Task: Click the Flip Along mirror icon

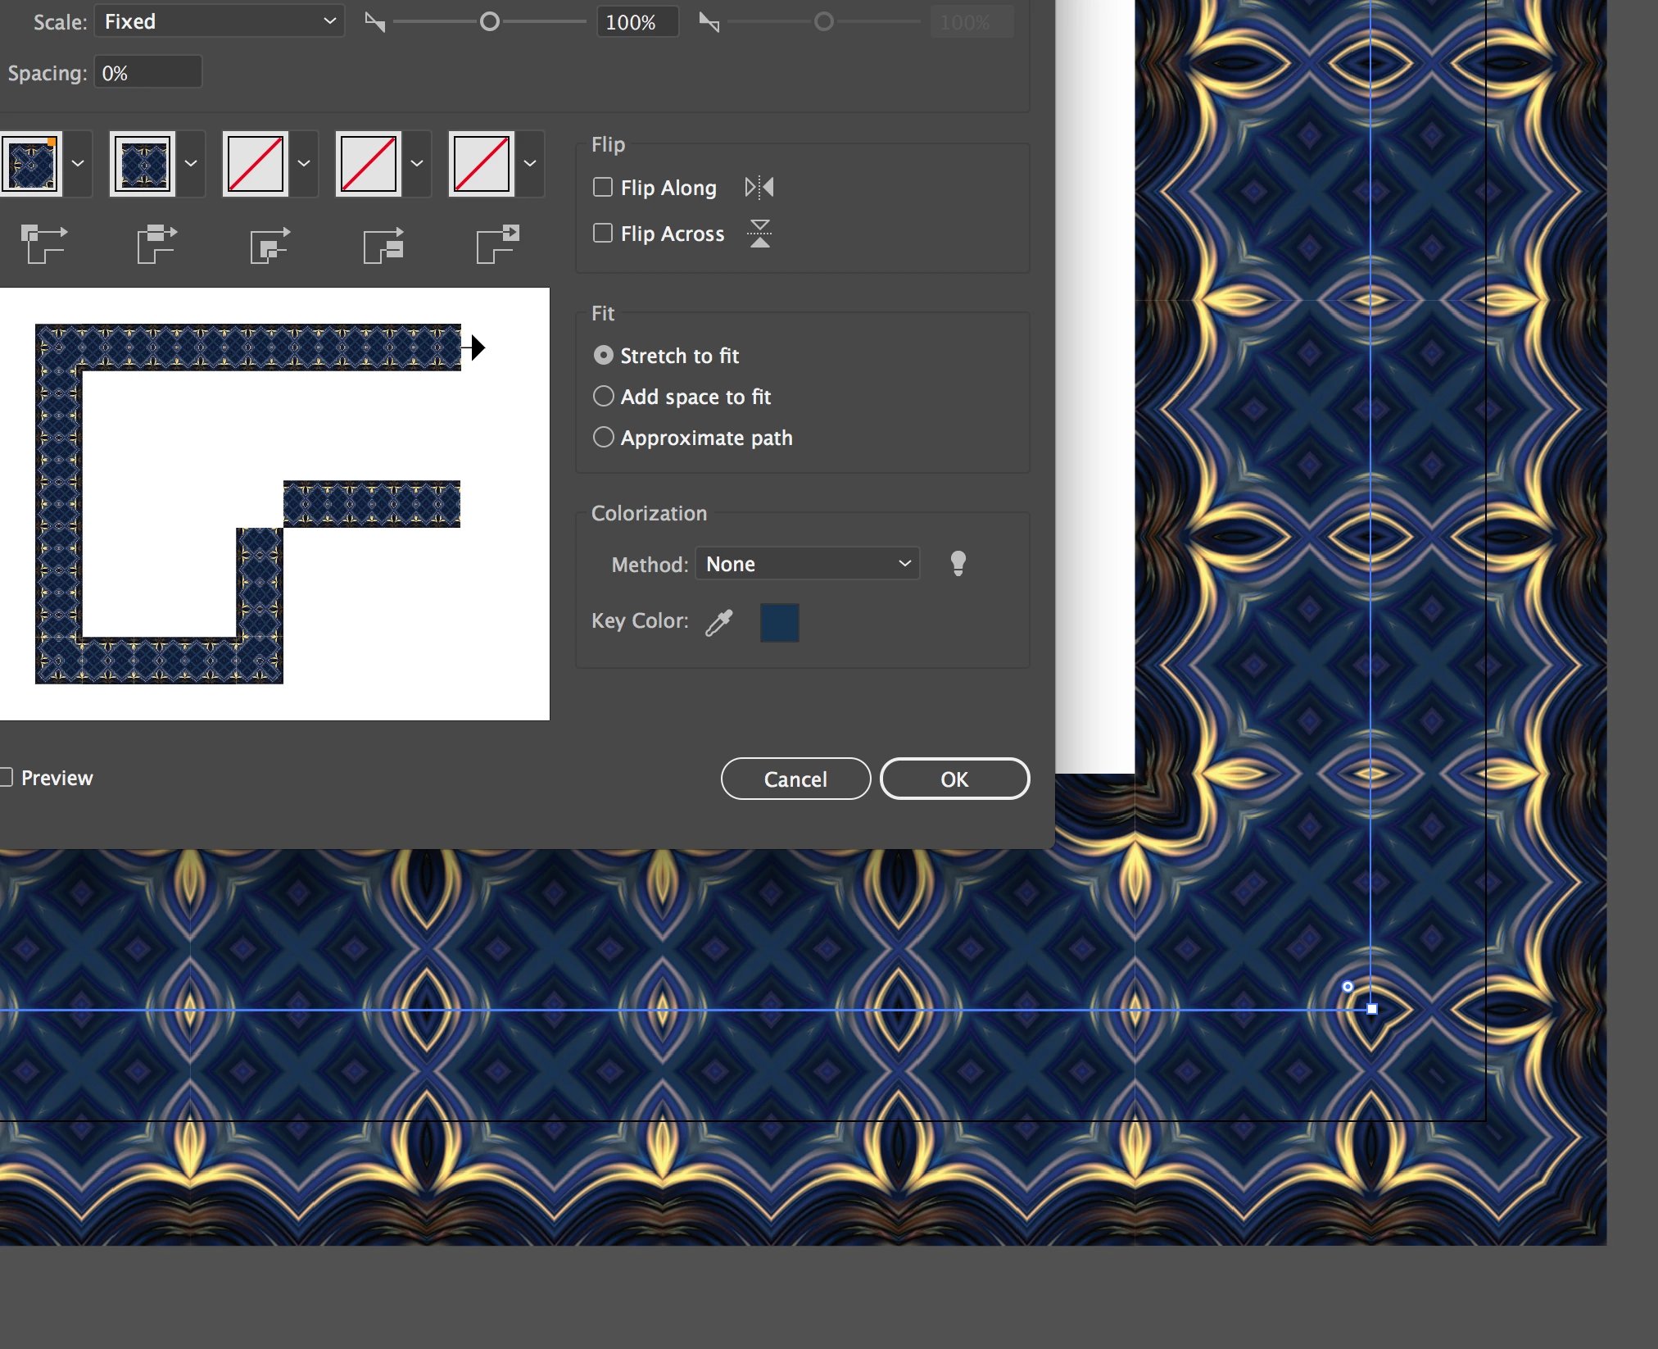Action: [759, 188]
